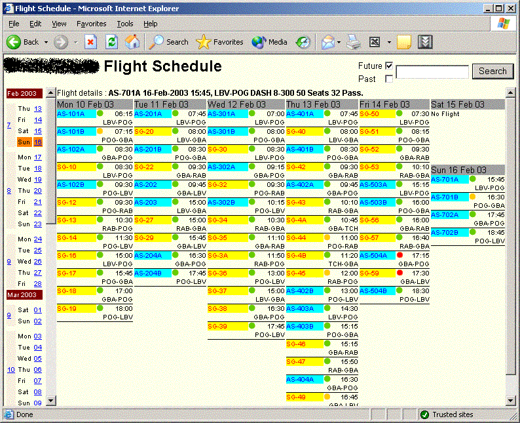520x423 pixels.
Task: Click the browser Stop button
Action: [91, 42]
